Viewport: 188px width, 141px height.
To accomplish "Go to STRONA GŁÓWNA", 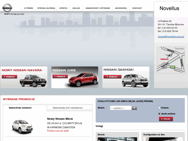I will tap(46, 8).
